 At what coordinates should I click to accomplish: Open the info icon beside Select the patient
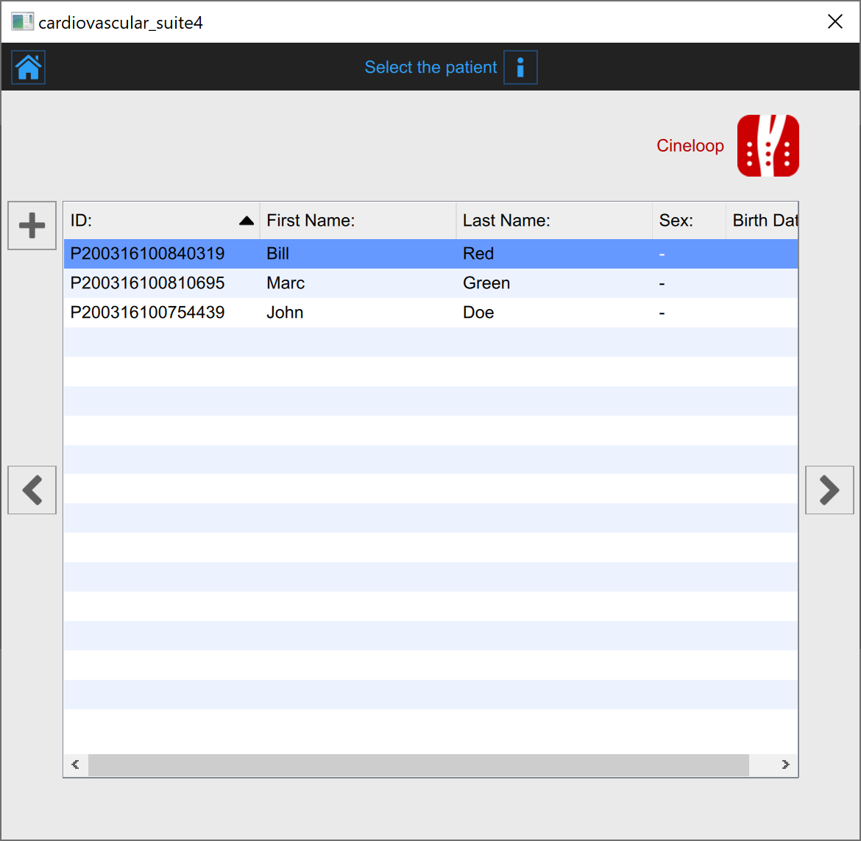(x=520, y=68)
